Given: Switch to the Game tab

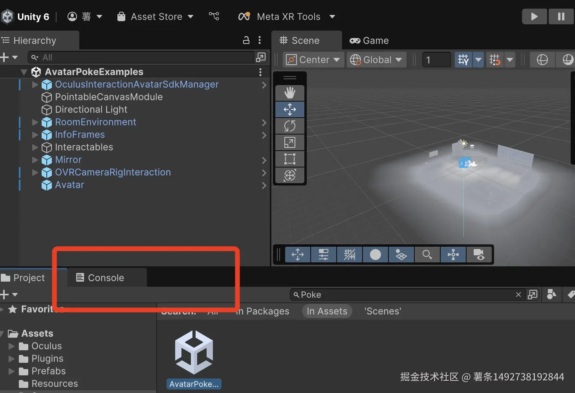Looking at the screenshot, I should coord(369,40).
